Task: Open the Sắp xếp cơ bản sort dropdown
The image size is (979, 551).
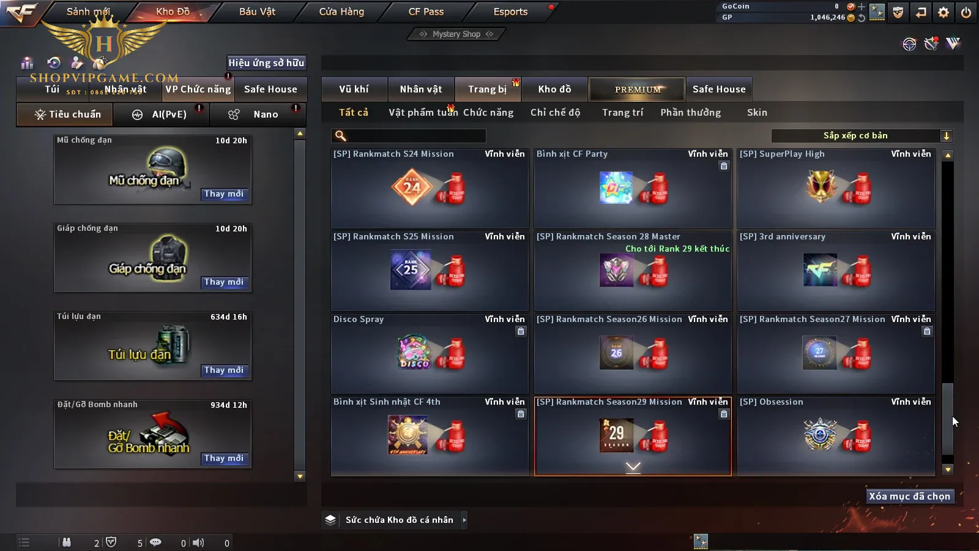Action: tap(862, 136)
